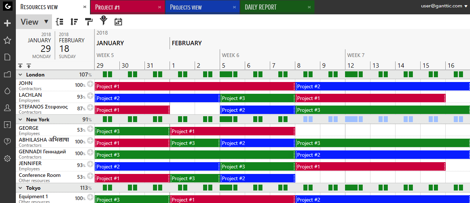This screenshot has height=203, width=470.
Task: Click the sort resources toolbar icon
Action: coord(74,22)
